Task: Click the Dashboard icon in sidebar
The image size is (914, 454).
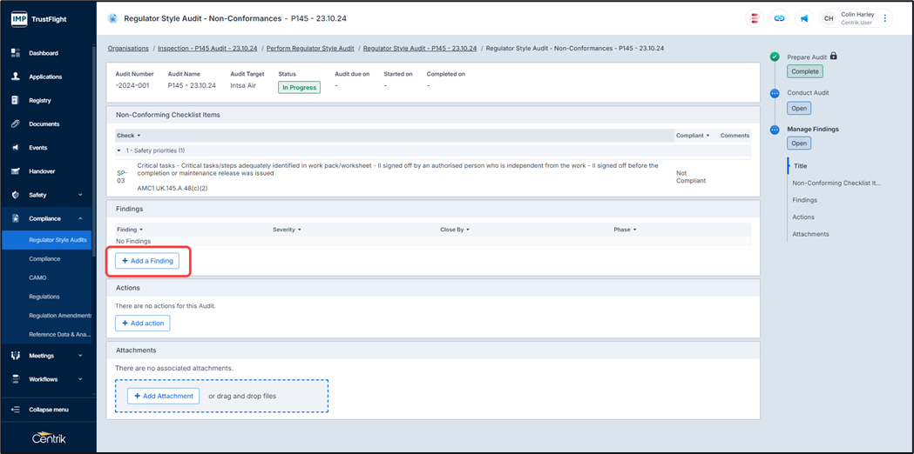Action: click(x=16, y=53)
